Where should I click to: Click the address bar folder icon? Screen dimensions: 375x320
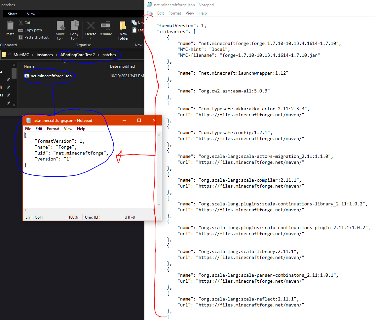point(4,55)
